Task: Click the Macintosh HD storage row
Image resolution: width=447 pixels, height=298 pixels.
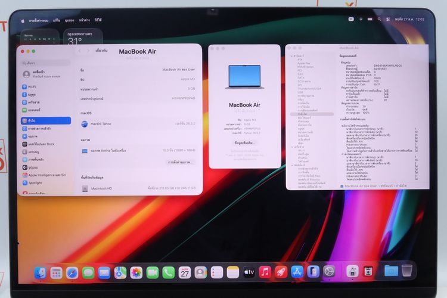Action: tap(138, 188)
